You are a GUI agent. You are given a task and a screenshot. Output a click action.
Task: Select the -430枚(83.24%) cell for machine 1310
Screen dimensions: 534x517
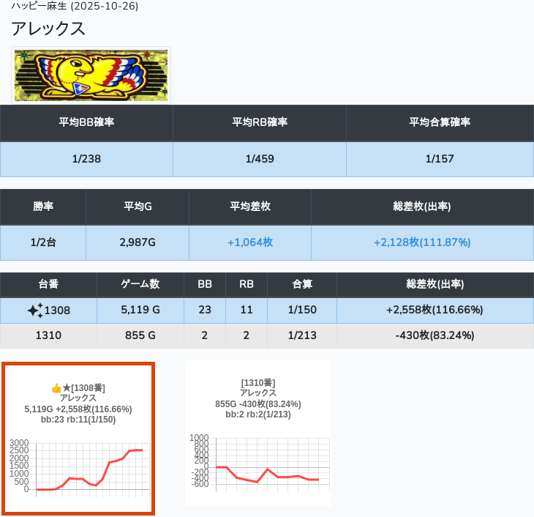tap(435, 335)
